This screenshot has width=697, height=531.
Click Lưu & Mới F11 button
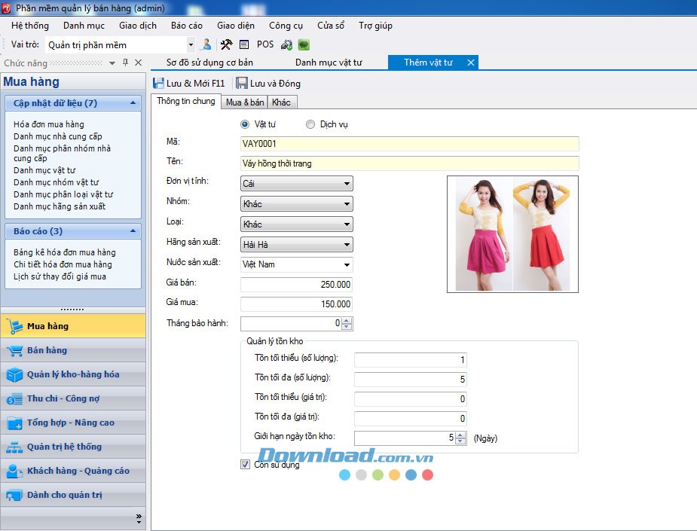[189, 84]
